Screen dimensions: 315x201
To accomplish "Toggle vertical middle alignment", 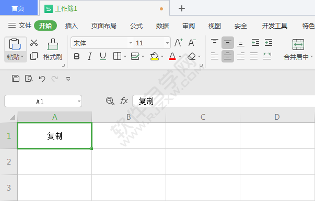I will click(228, 43).
